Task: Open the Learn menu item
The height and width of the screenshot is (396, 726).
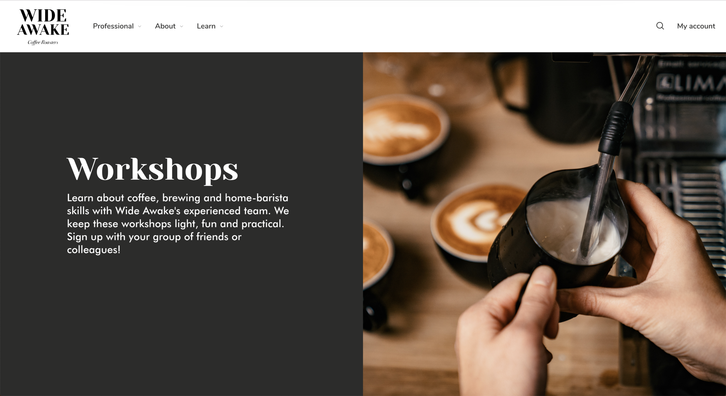Action: (x=206, y=26)
